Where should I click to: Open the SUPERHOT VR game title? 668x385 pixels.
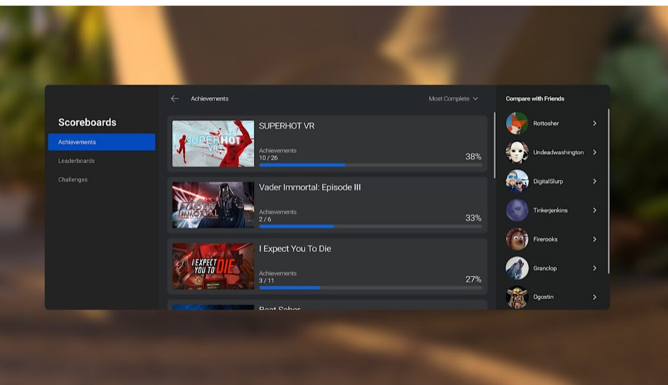[x=286, y=126]
